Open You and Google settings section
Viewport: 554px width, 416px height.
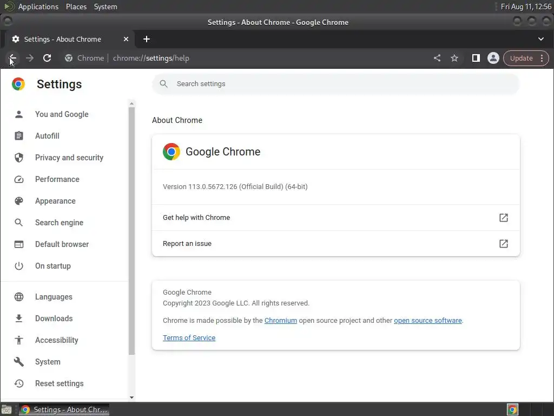point(62,114)
